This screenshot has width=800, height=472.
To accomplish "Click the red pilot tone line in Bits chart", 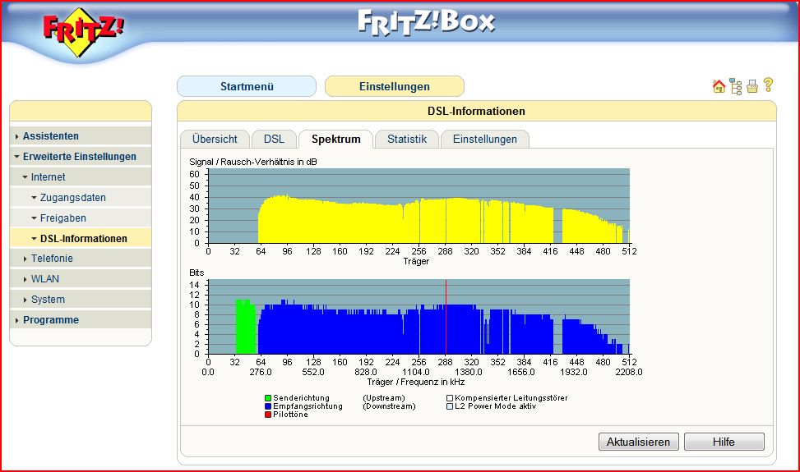I will (x=446, y=317).
